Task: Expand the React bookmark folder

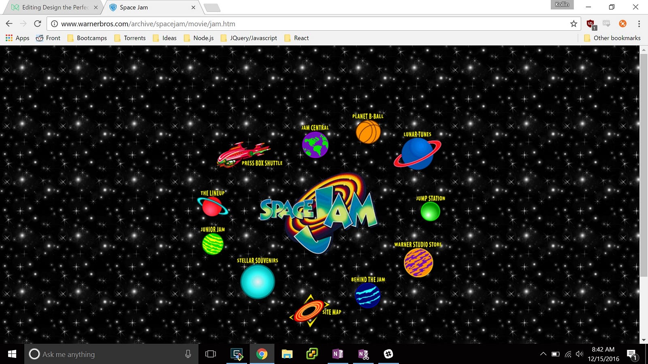Action: (297, 38)
